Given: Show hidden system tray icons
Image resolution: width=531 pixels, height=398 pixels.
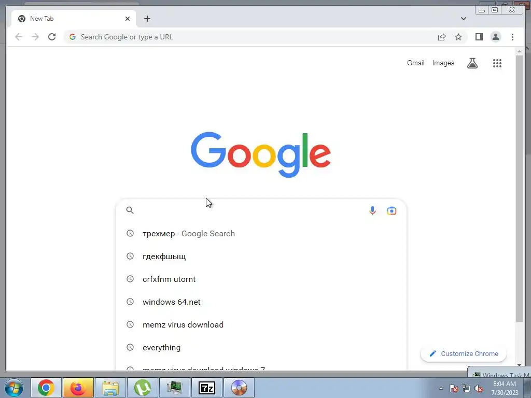Looking at the screenshot, I should [441, 388].
